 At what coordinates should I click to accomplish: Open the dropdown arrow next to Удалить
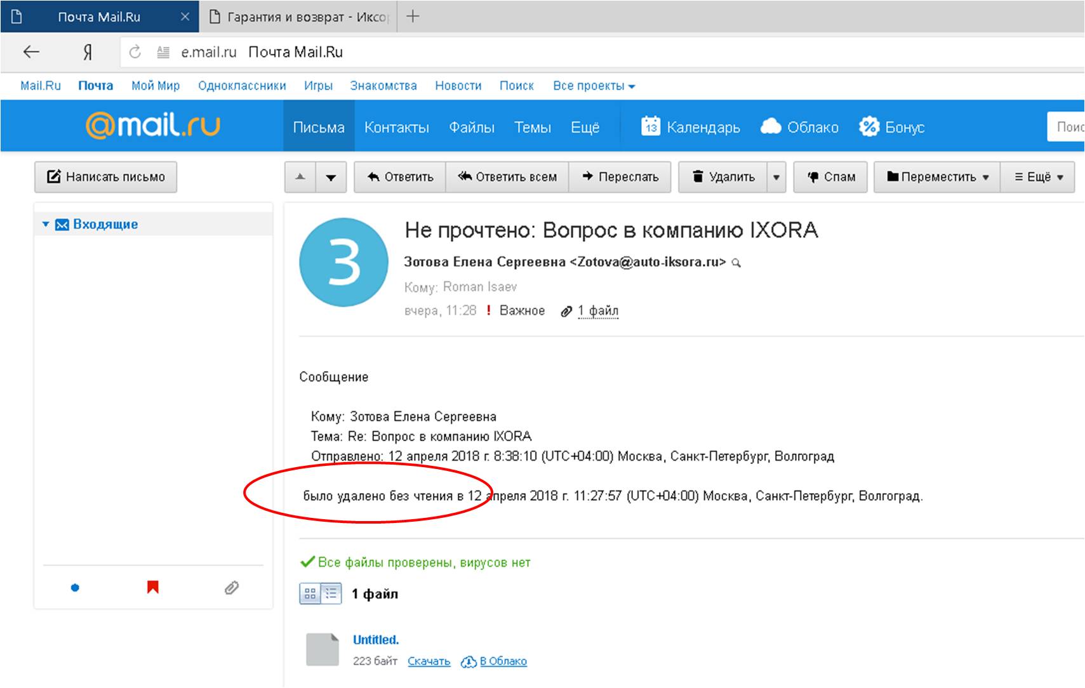[776, 177]
